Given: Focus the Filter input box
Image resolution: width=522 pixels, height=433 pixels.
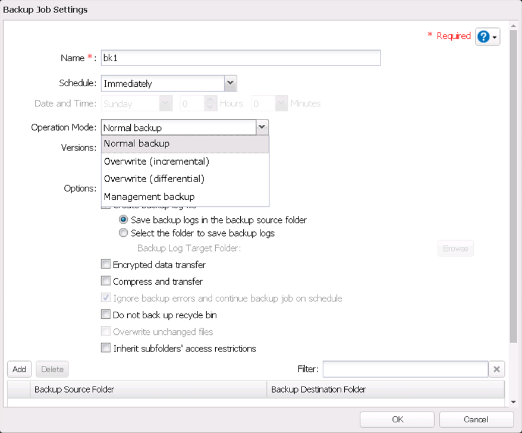Looking at the screenshot, I should click(x=405, y=369).
